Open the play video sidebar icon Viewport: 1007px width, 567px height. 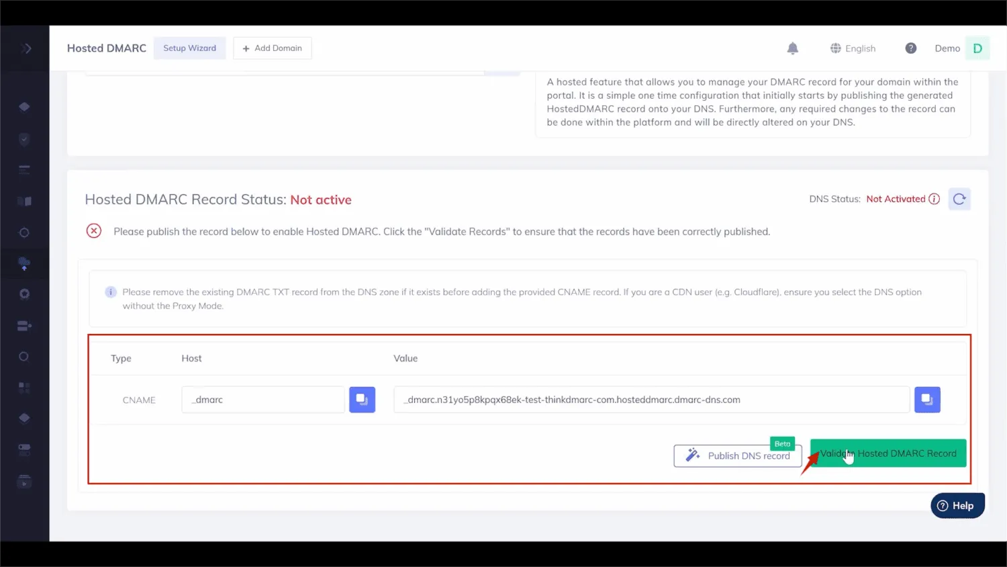(24, 482)
